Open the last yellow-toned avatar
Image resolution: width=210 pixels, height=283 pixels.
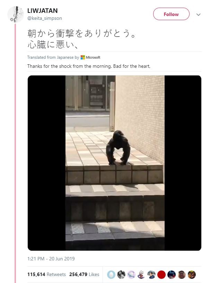click(192, 275)
